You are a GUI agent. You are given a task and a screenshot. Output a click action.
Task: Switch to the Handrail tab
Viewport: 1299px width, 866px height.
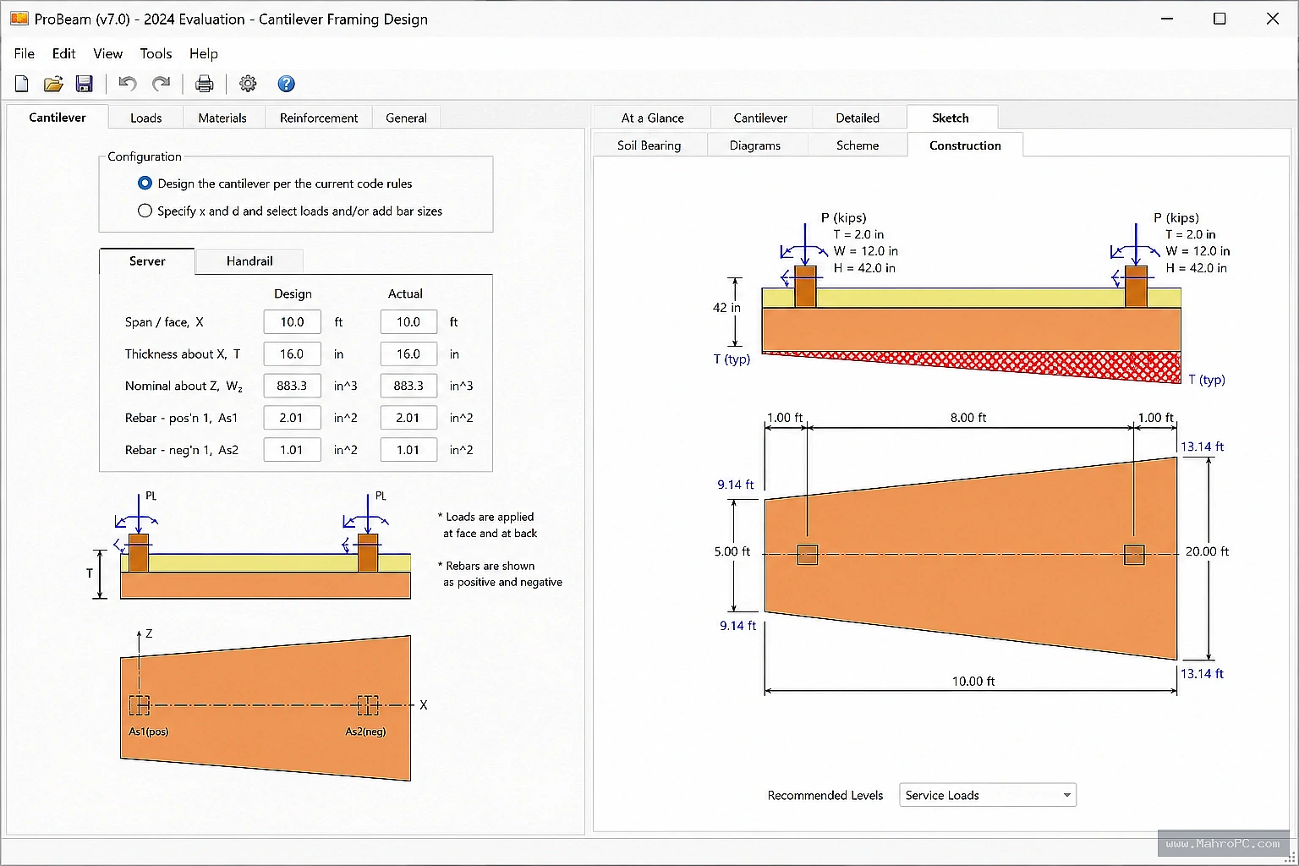click(x=249, y=261)
